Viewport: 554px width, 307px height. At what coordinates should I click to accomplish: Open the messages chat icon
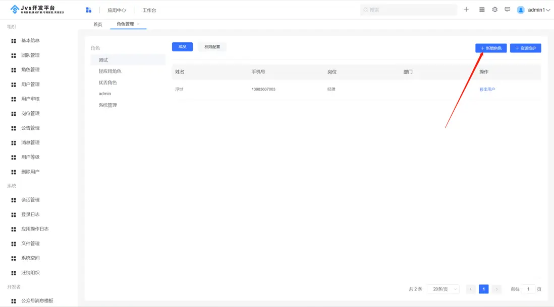[508, 10]
